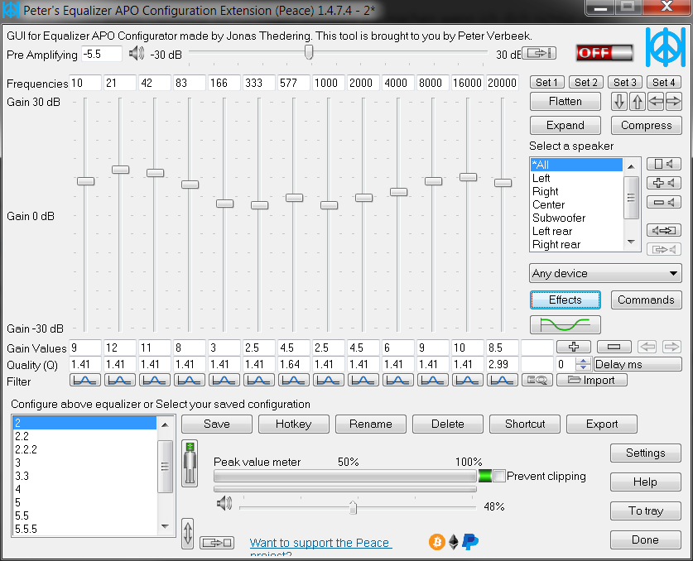Viewport: 693px width, 561px height.
Task: Click the volume speaker icon beside 48% slider
Action: point(224,503)
